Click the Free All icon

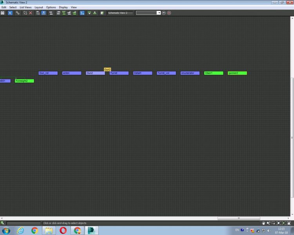tap(69, 13)
